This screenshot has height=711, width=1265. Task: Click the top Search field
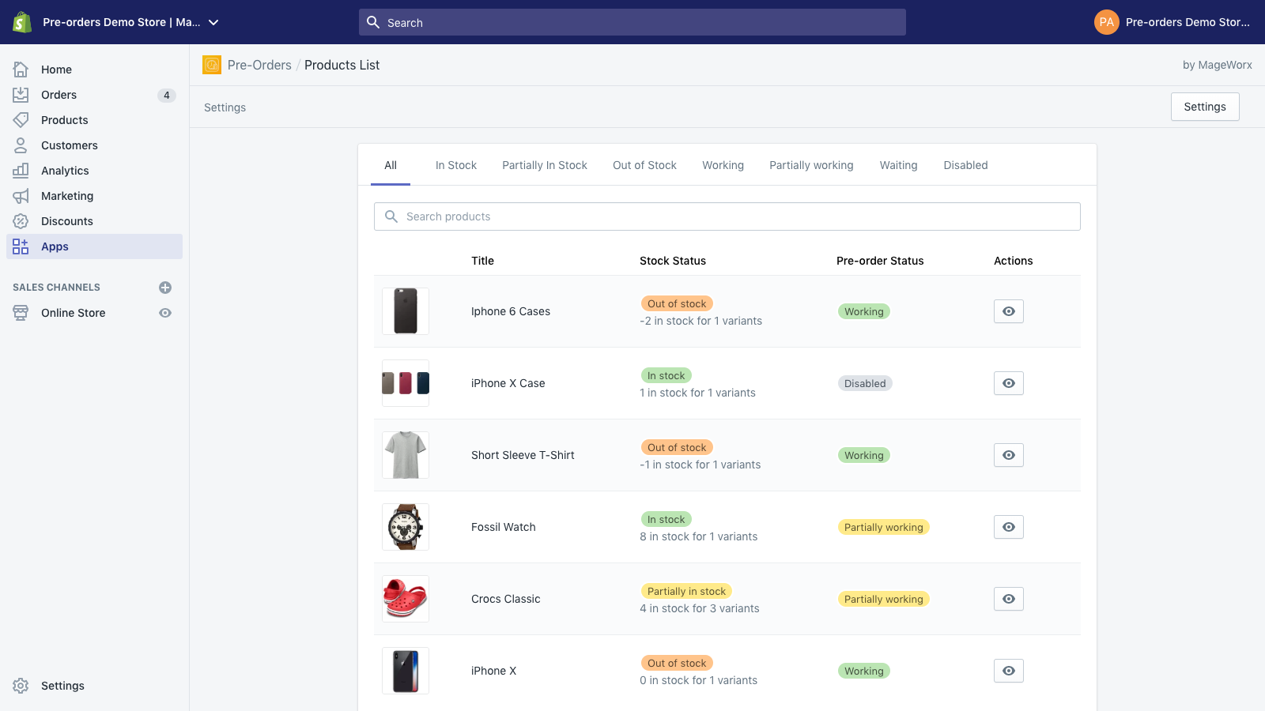click(632, 22)
